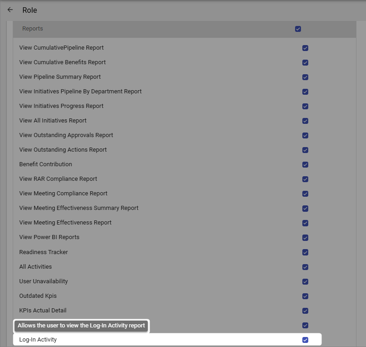Select the View All Initiatives Report label

(x=53, y=120)
